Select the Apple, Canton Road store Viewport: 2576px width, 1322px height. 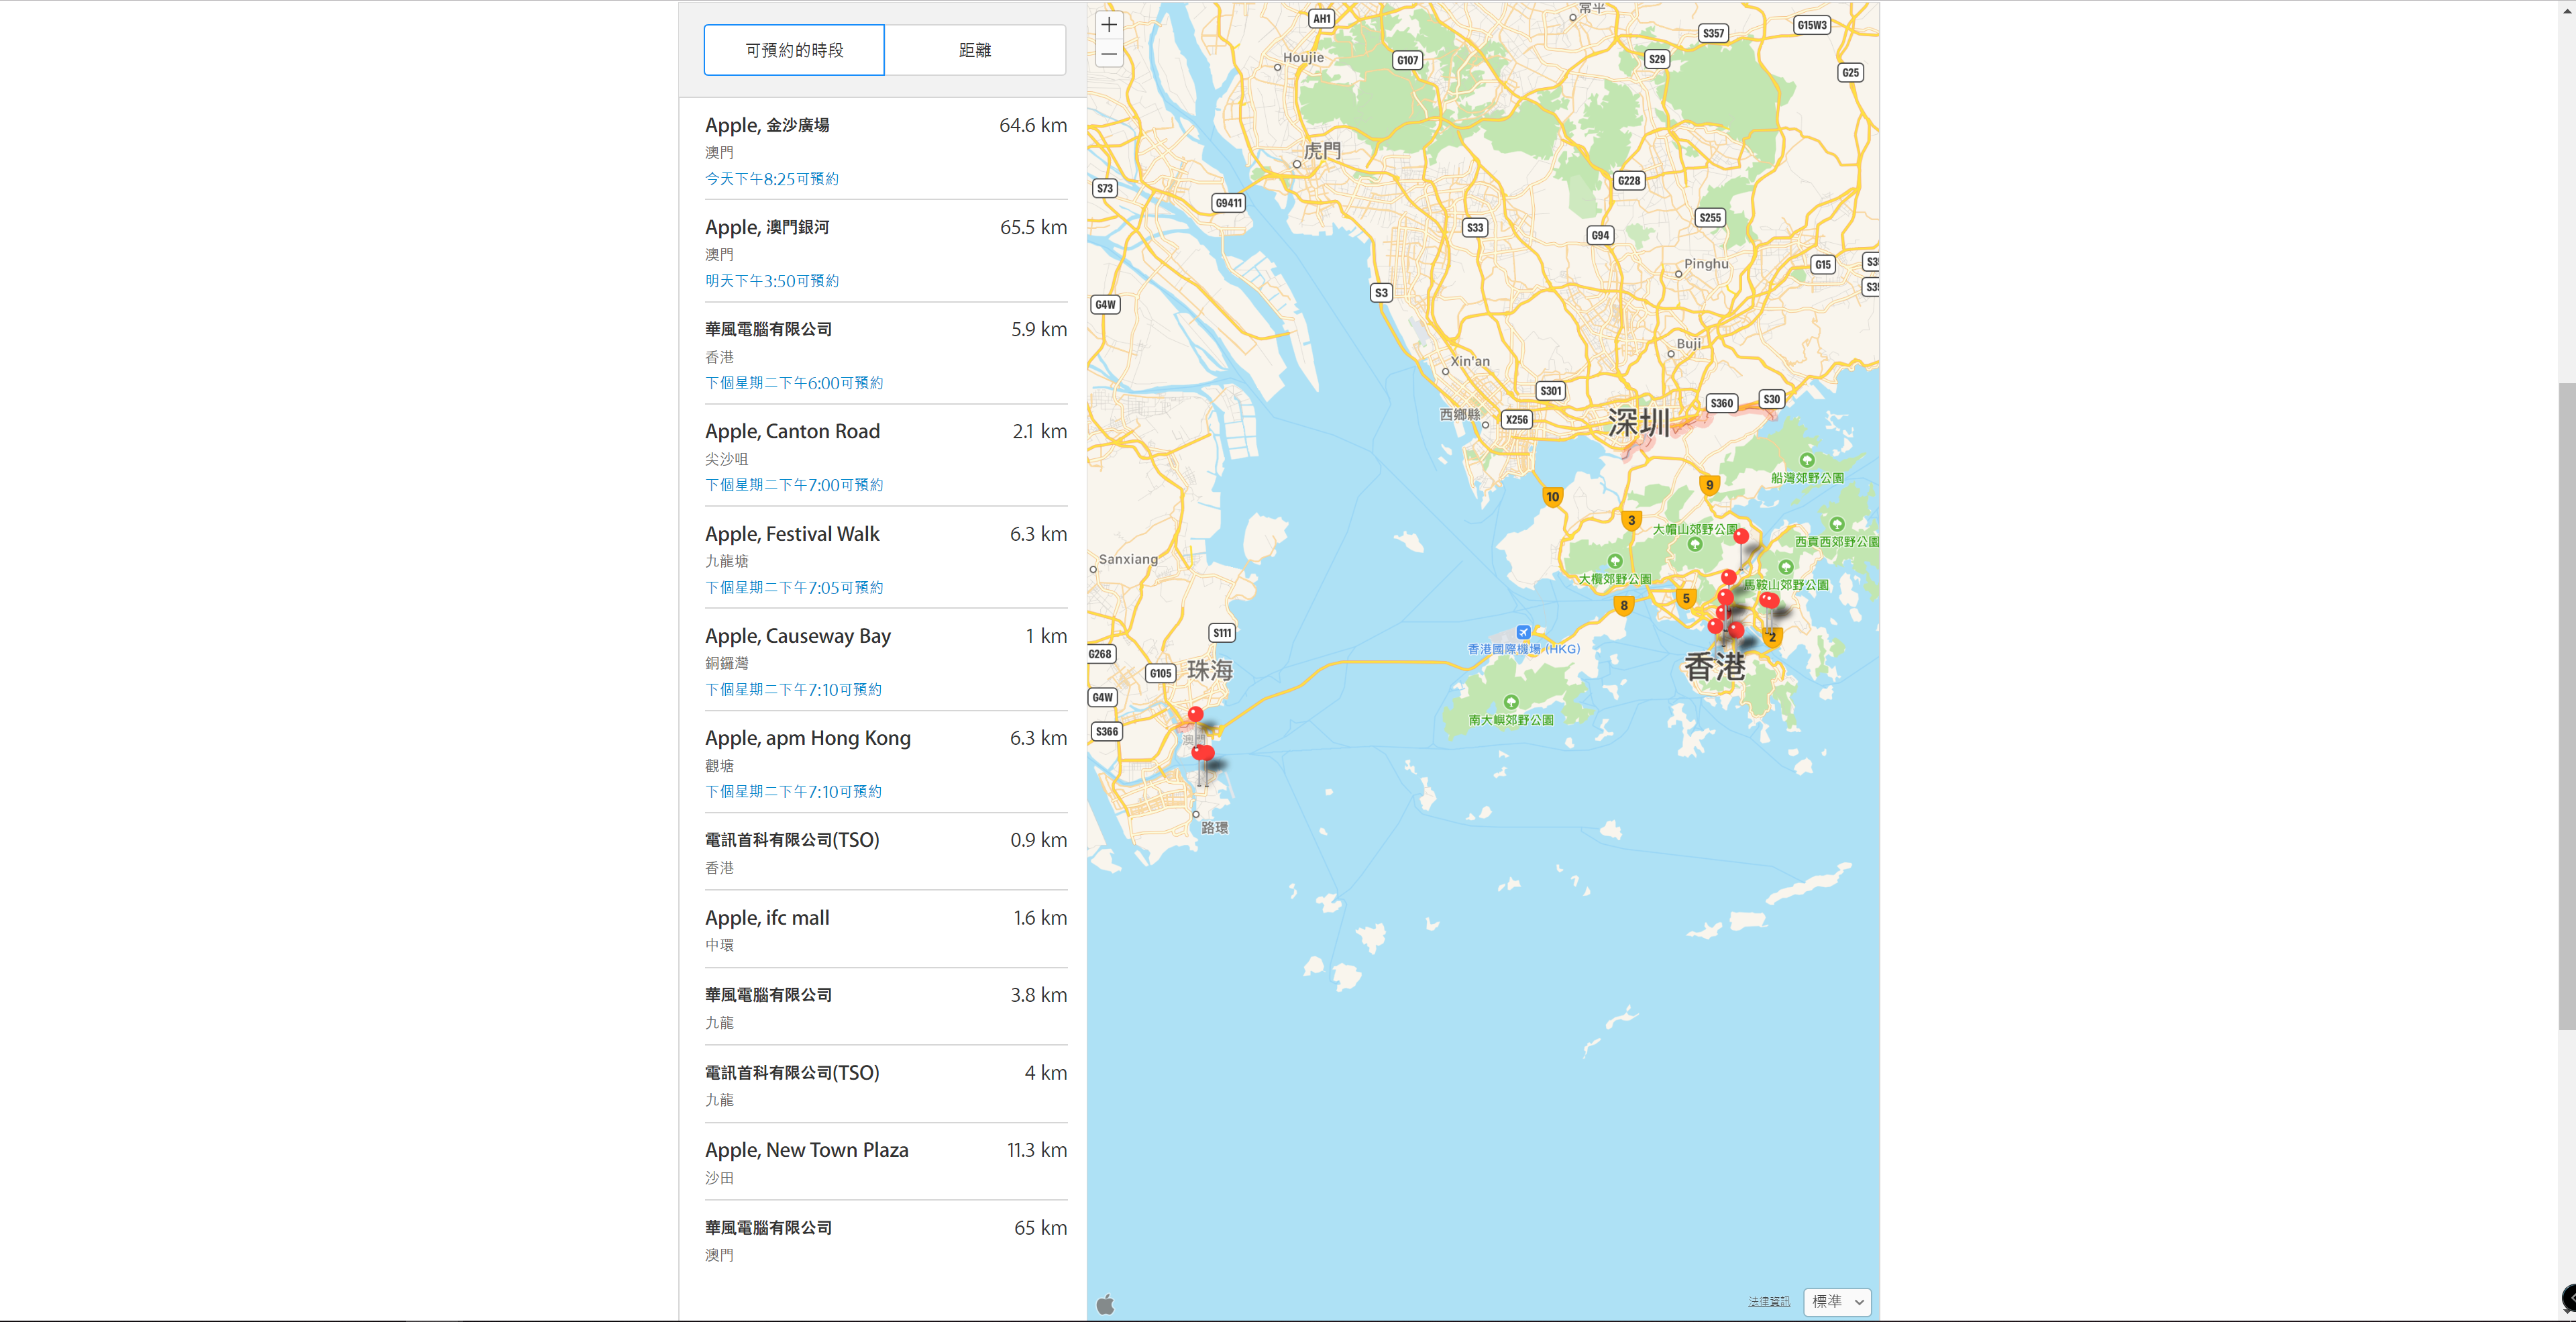886,456
